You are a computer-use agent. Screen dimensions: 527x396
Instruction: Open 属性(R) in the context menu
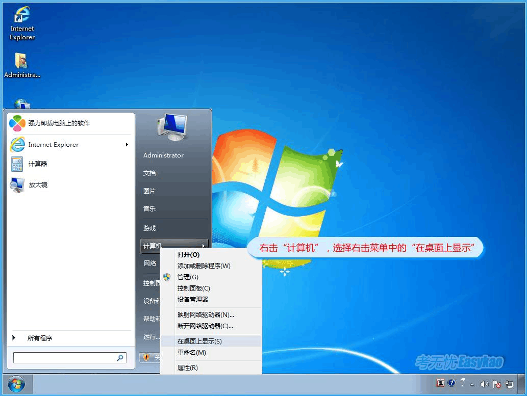(x=188, y=367)
